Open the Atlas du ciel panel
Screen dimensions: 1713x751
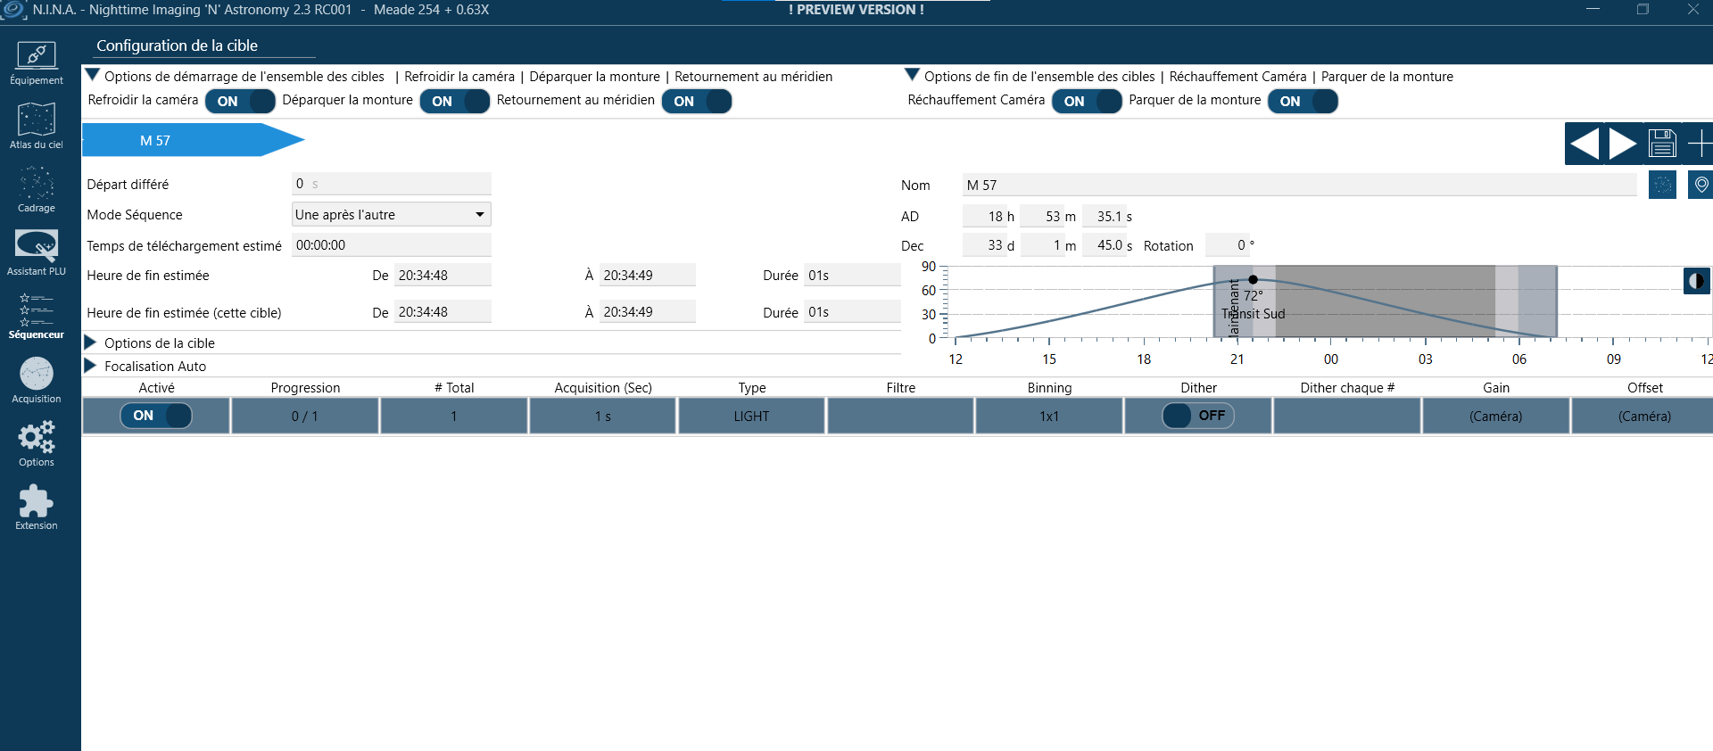[x=36, y=126]
